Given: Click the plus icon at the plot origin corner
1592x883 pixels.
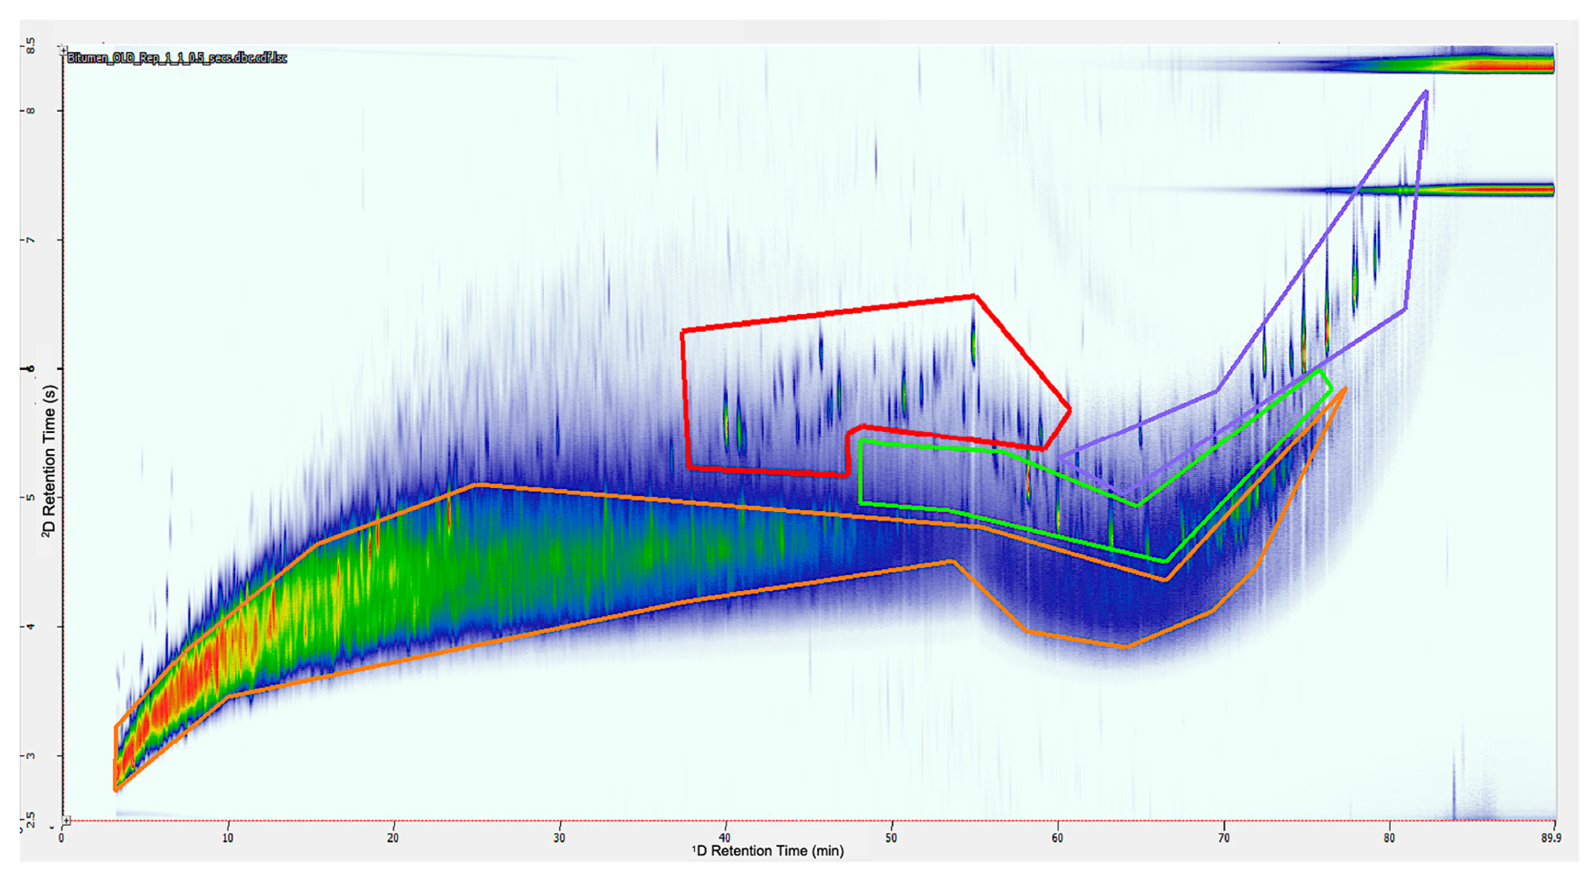Looking at the screenshot, I should [67, 821].
